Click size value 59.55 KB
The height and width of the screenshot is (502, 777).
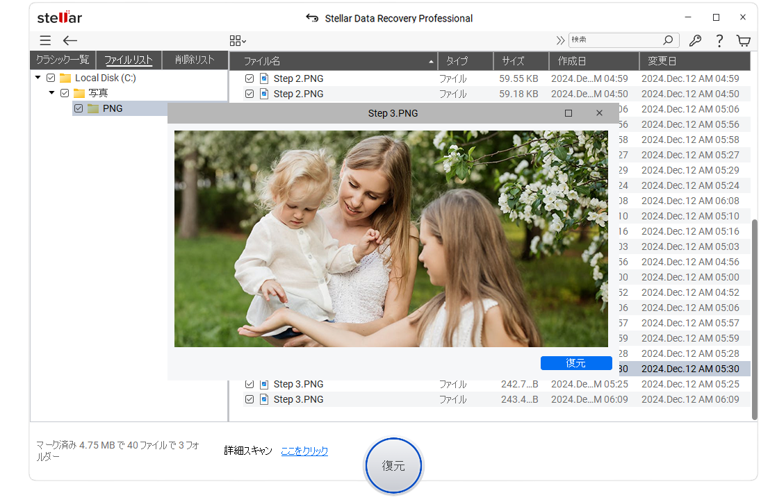[518, 78]
